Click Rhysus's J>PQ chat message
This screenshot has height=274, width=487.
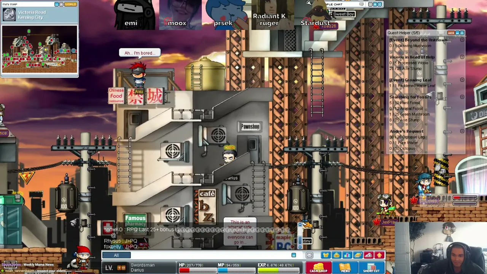tap(120, 241)
